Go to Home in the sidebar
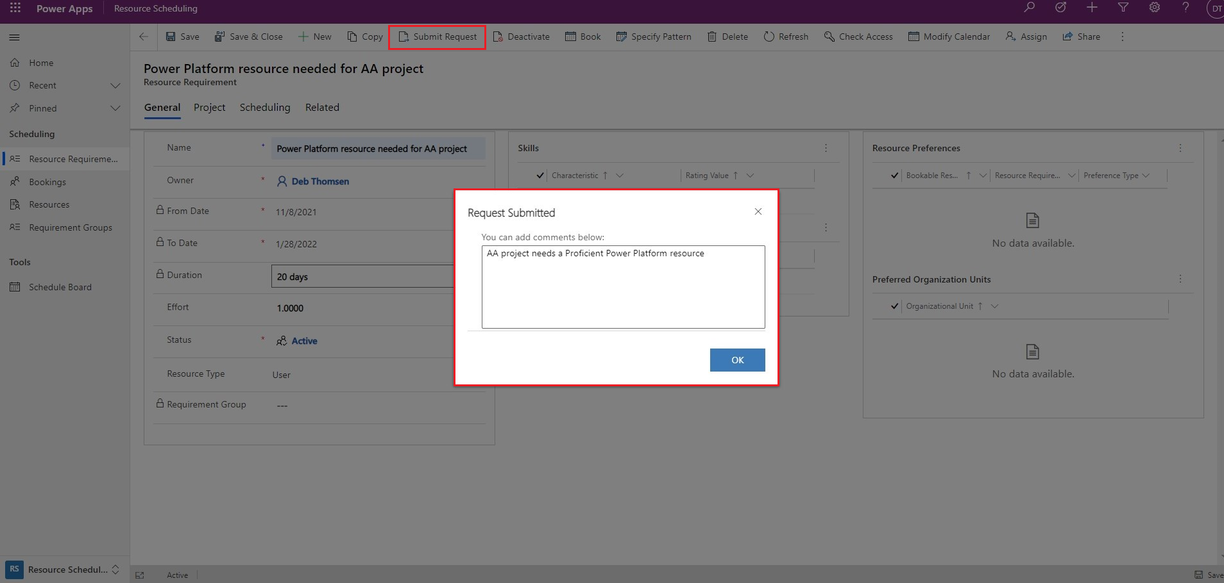The width and height of the screenshot is (1224, 583). click(x=65, y=63)
